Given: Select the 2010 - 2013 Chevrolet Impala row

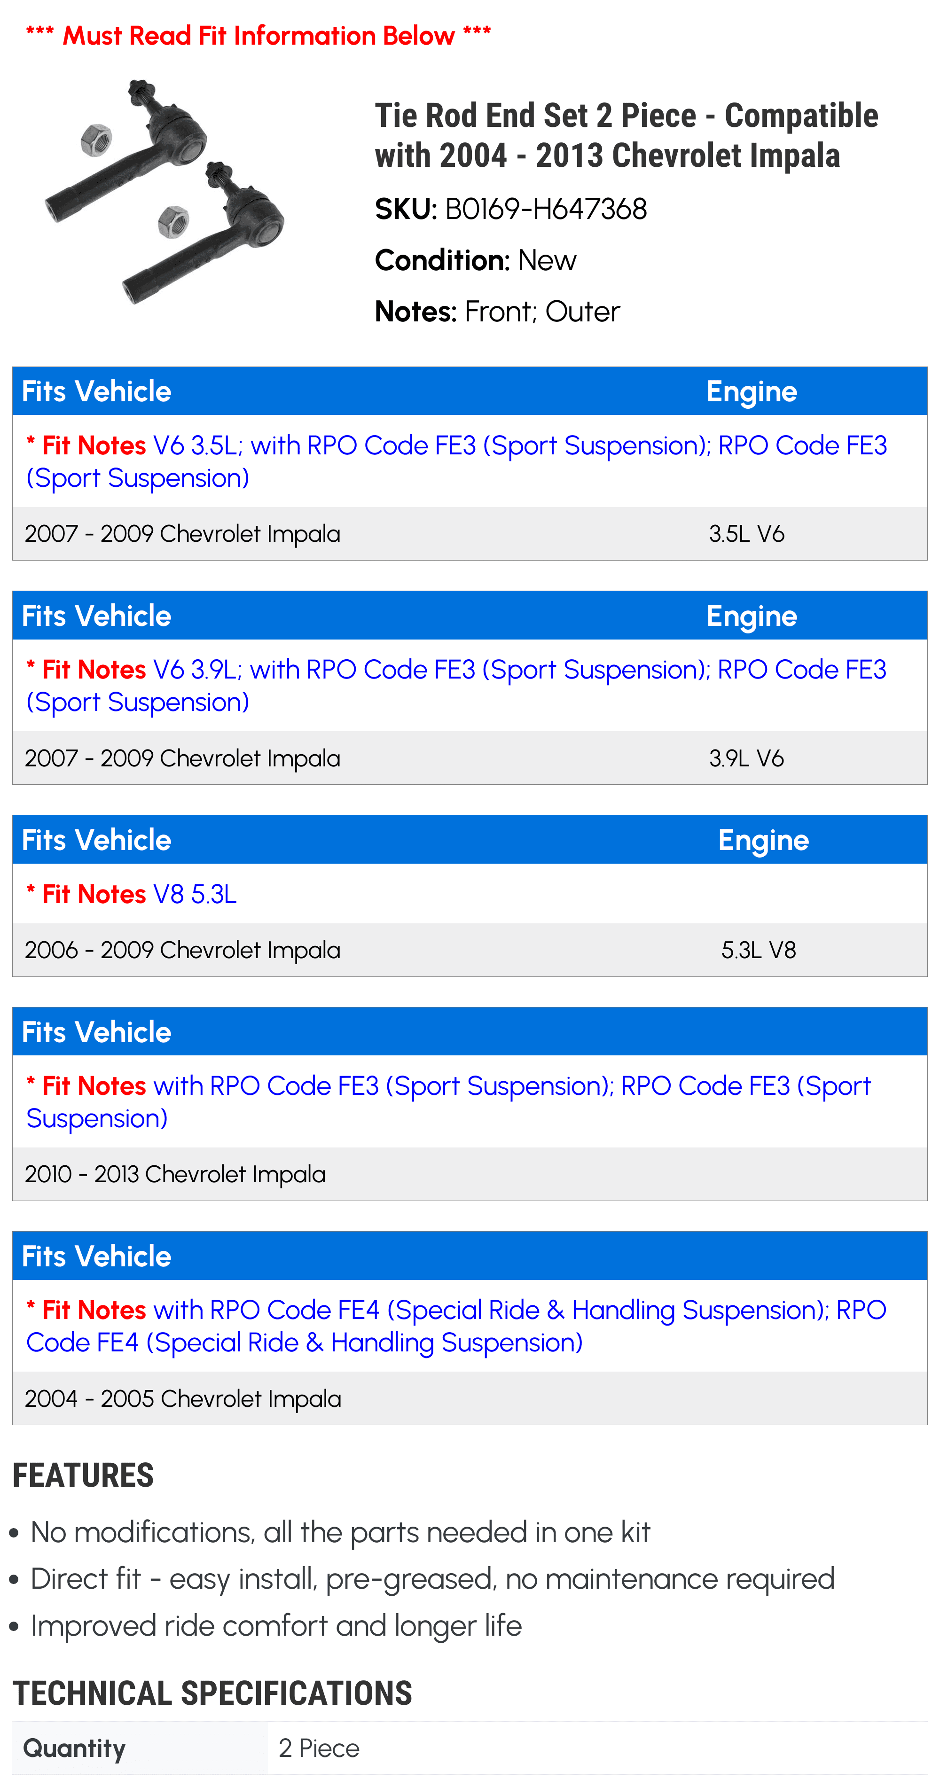Looking at the screenshot, I should (x=470, y=1174).
